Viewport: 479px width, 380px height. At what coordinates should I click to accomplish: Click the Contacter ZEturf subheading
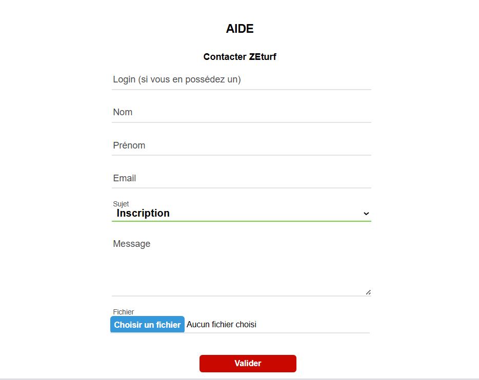tap(240, 57)
